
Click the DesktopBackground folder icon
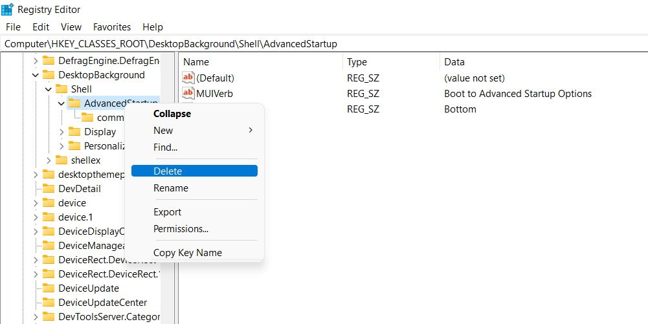click(x=49, y=75)
